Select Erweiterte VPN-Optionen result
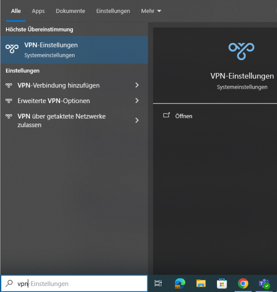The width and height of the screenshot is (277, 292). click(74, 101)
